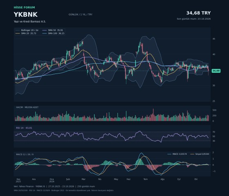The width and height of the screenshot is (229, 196).
Task: Click the RSI 14 · 43,01 panel title
Action: point(24,128)
